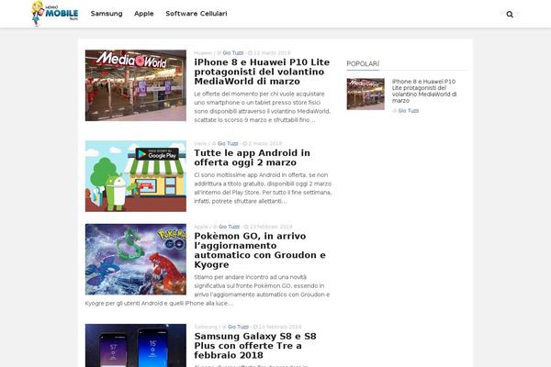Screen dimensions: 551x367
Task: Select author Gio Tuzzi on the Galaxy S8 article
Action: [x=238, y=327]
